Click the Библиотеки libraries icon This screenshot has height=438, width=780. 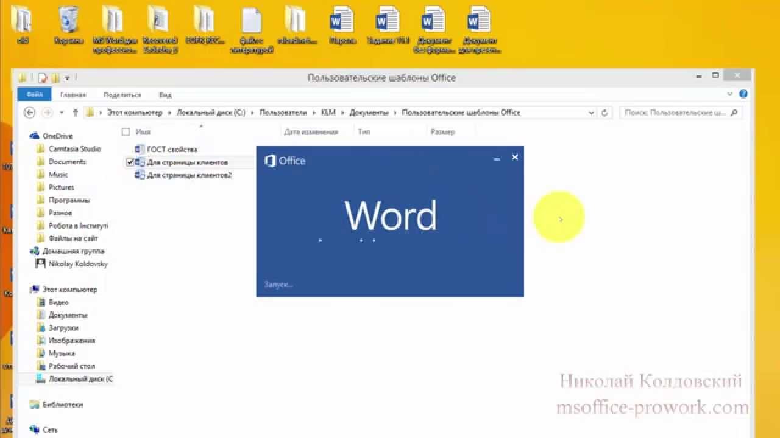pyautogui.click(x=35, y=405)
